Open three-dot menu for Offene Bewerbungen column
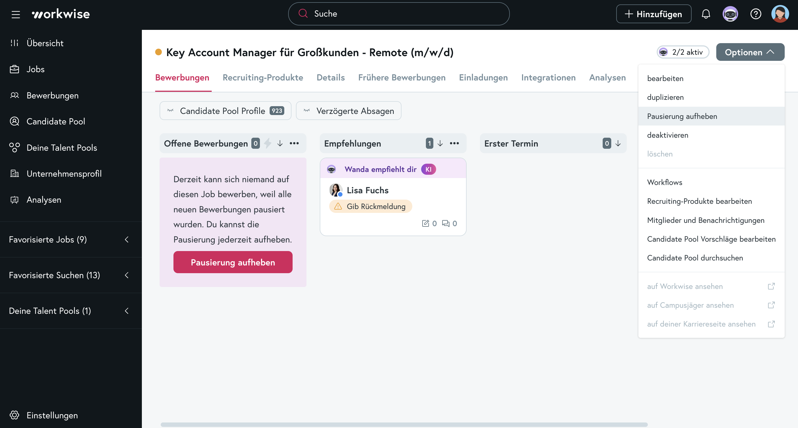Image resolution: width=798 pixels, height=428 pixels. tap(294, 143)
